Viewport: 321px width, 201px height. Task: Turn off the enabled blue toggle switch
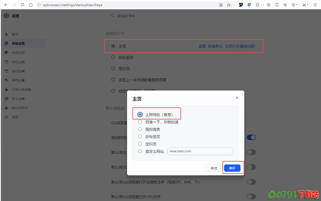click(251, 137)
